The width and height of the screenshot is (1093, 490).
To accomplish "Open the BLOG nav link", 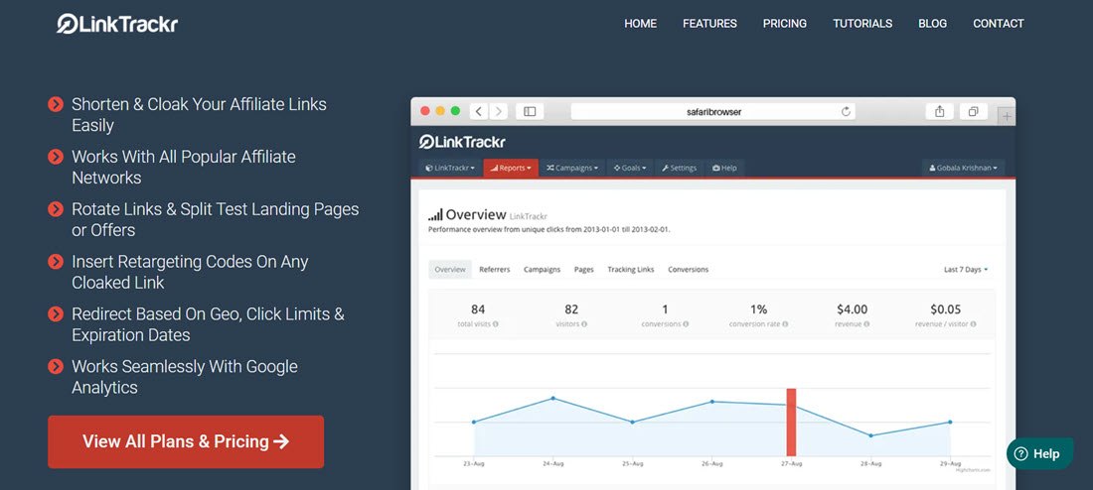I will [932, 24].
